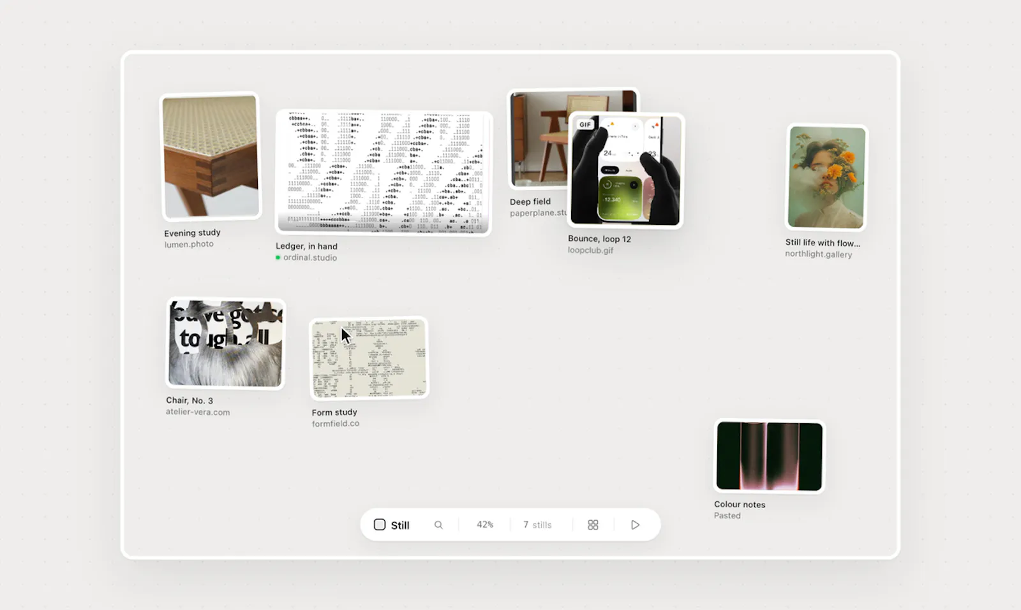This screenshot has width=1021, height=610.
Task: Click the green status dot beside ordinal.studio
Action: pos(278,258)
